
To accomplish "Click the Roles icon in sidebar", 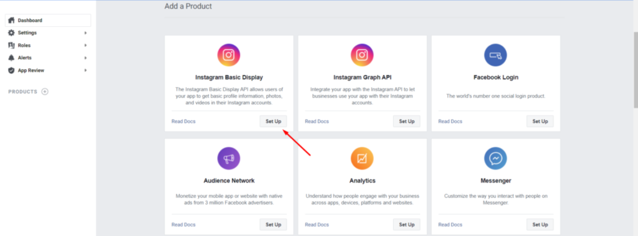I will 11,45.
